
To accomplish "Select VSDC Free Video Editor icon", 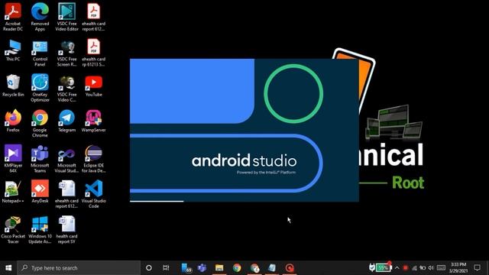I will point(66,17).
